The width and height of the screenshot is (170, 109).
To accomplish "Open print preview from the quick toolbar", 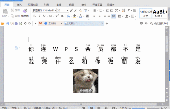I will (x=20, y=24).
